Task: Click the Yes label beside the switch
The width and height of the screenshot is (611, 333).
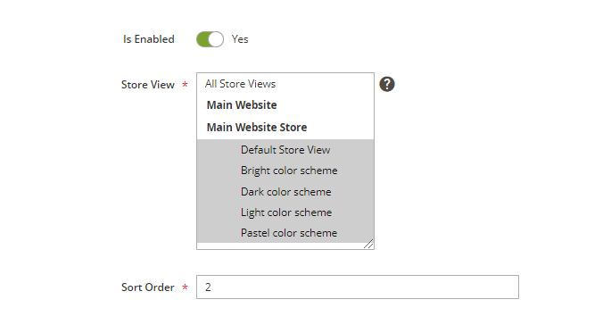Action: (x=240, y=39)
